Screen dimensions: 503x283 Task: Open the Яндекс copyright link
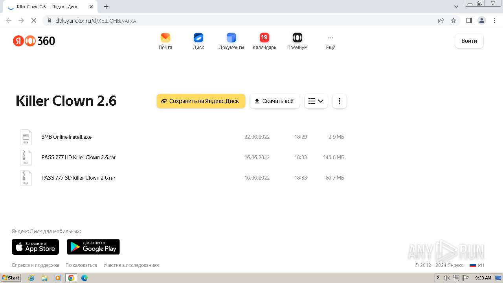[455, 265]
